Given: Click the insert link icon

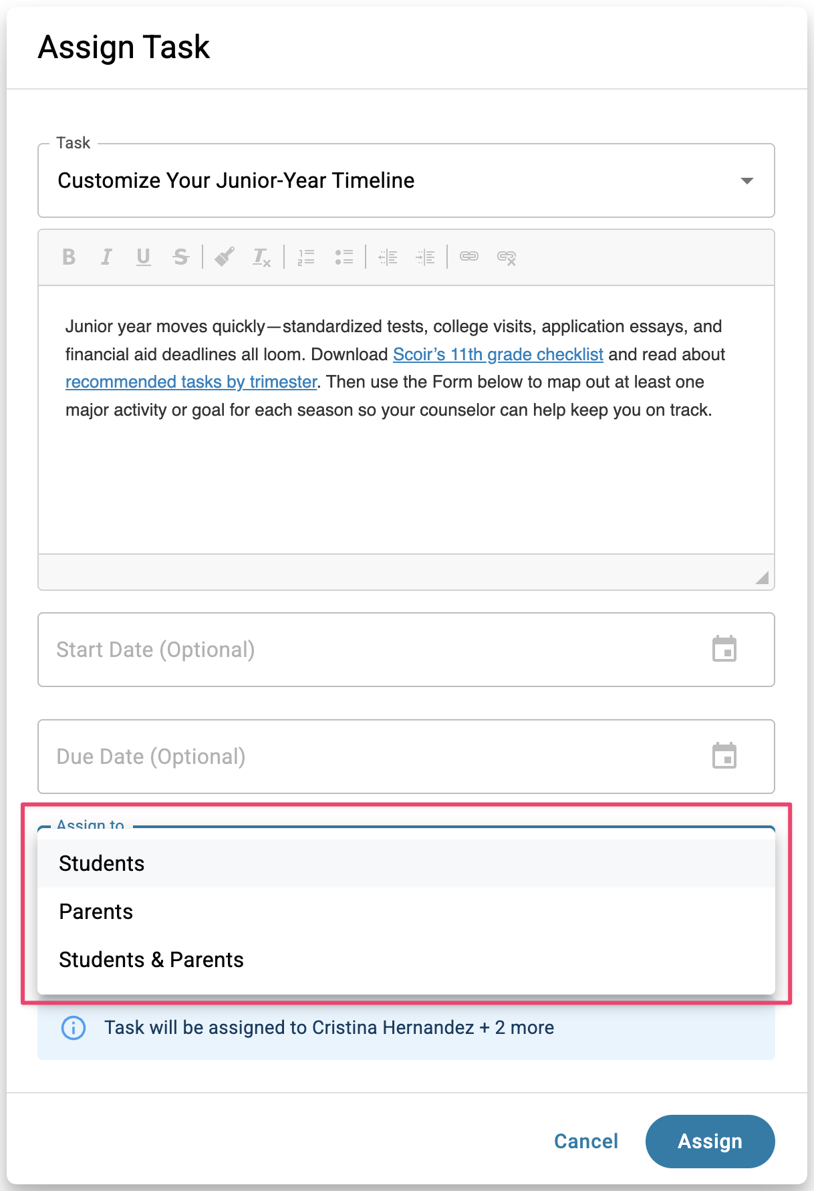Looking at the screenshot, I should [469, 257].
